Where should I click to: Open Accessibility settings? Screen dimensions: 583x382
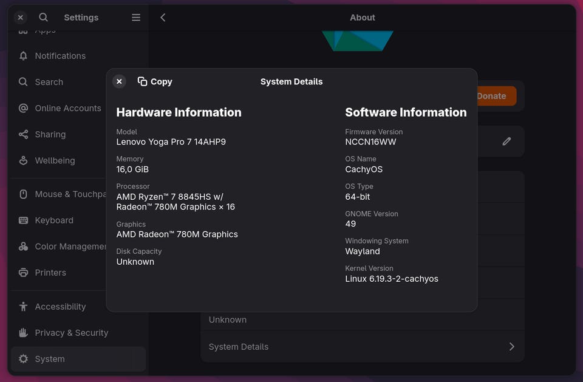[x=60, y=307]
